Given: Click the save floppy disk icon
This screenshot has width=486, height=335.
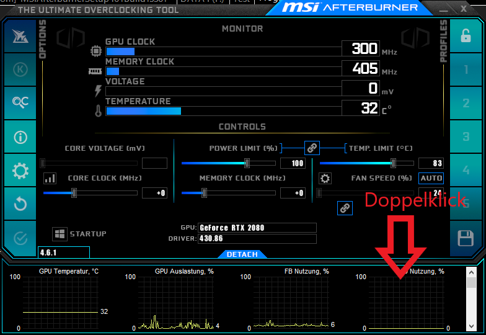Looking at the screenshot, I should (x=466, y=238).
